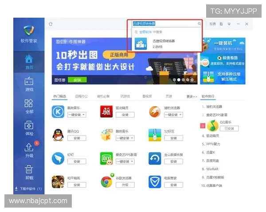Open the 体检 checkup section
This screenshot has height=212, width=266.
pyautogui.click(x=29, y=125)
